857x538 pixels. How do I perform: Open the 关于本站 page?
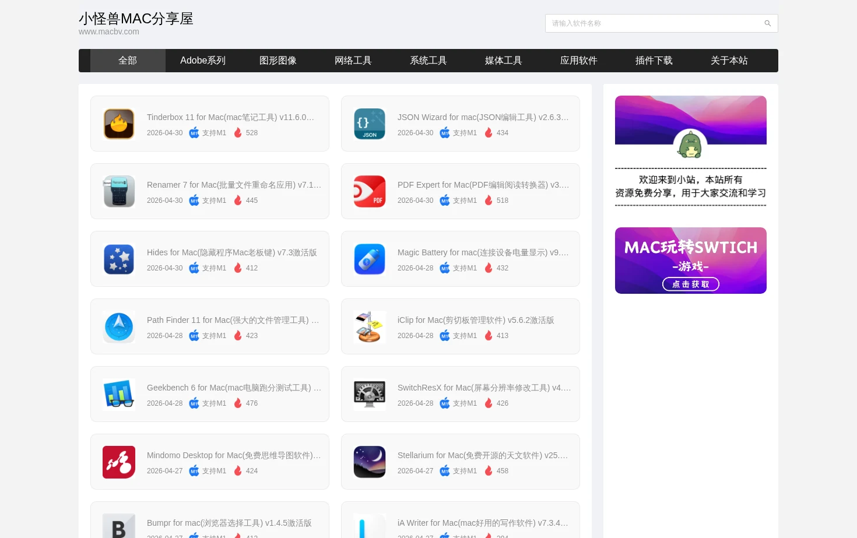[x=729, y=61]
